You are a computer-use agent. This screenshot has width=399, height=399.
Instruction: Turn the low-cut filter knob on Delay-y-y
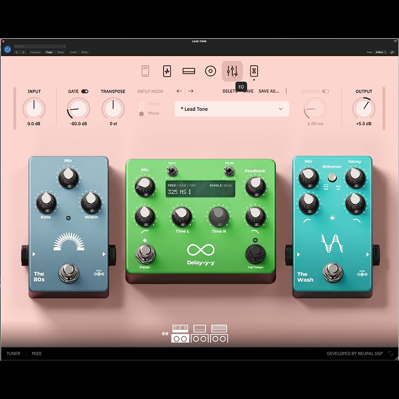(x=145, y=217)
